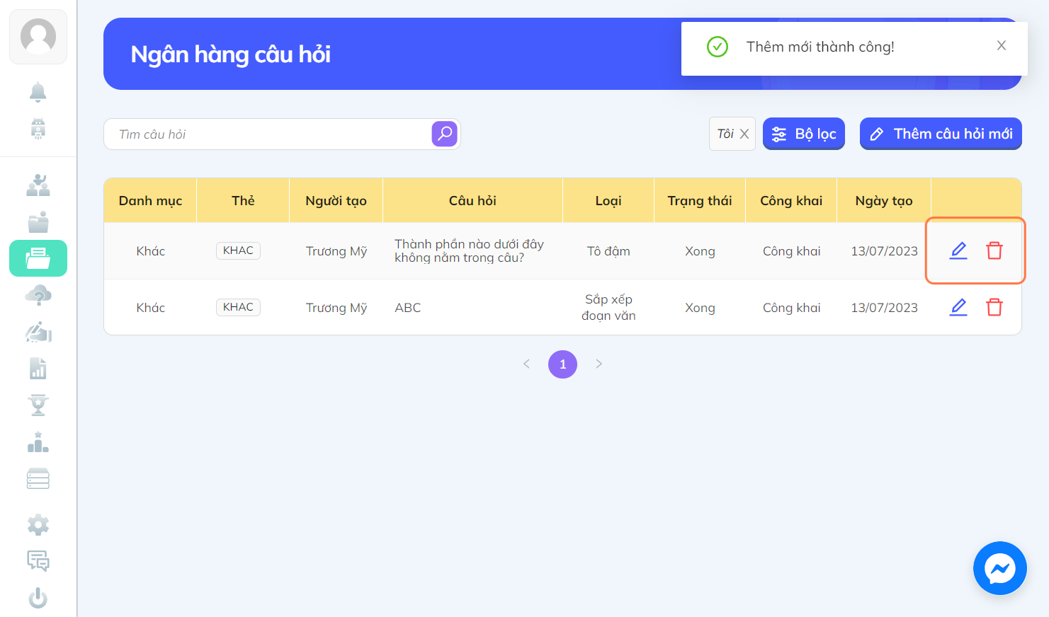Open the writing assignment sidebar icon

[38, 332]
